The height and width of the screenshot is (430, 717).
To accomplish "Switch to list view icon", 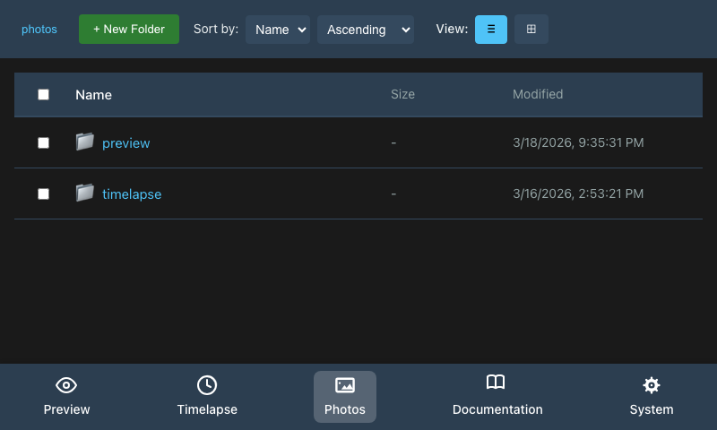I will pos(490,30).
